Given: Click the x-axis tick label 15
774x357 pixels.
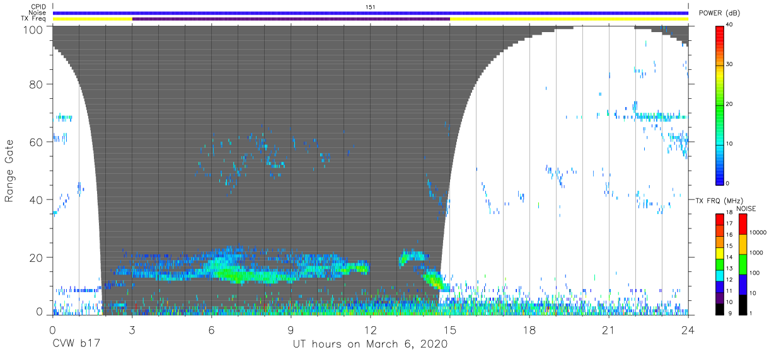Looking at the screenshot, I should tap(450, 330).
